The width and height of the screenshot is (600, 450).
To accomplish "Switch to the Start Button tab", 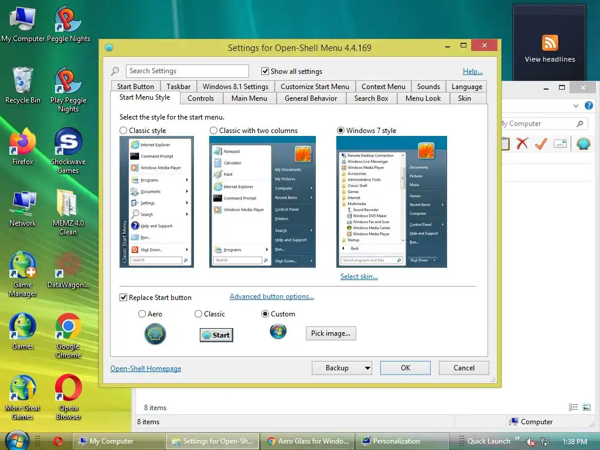I will [x=135, y=87].
